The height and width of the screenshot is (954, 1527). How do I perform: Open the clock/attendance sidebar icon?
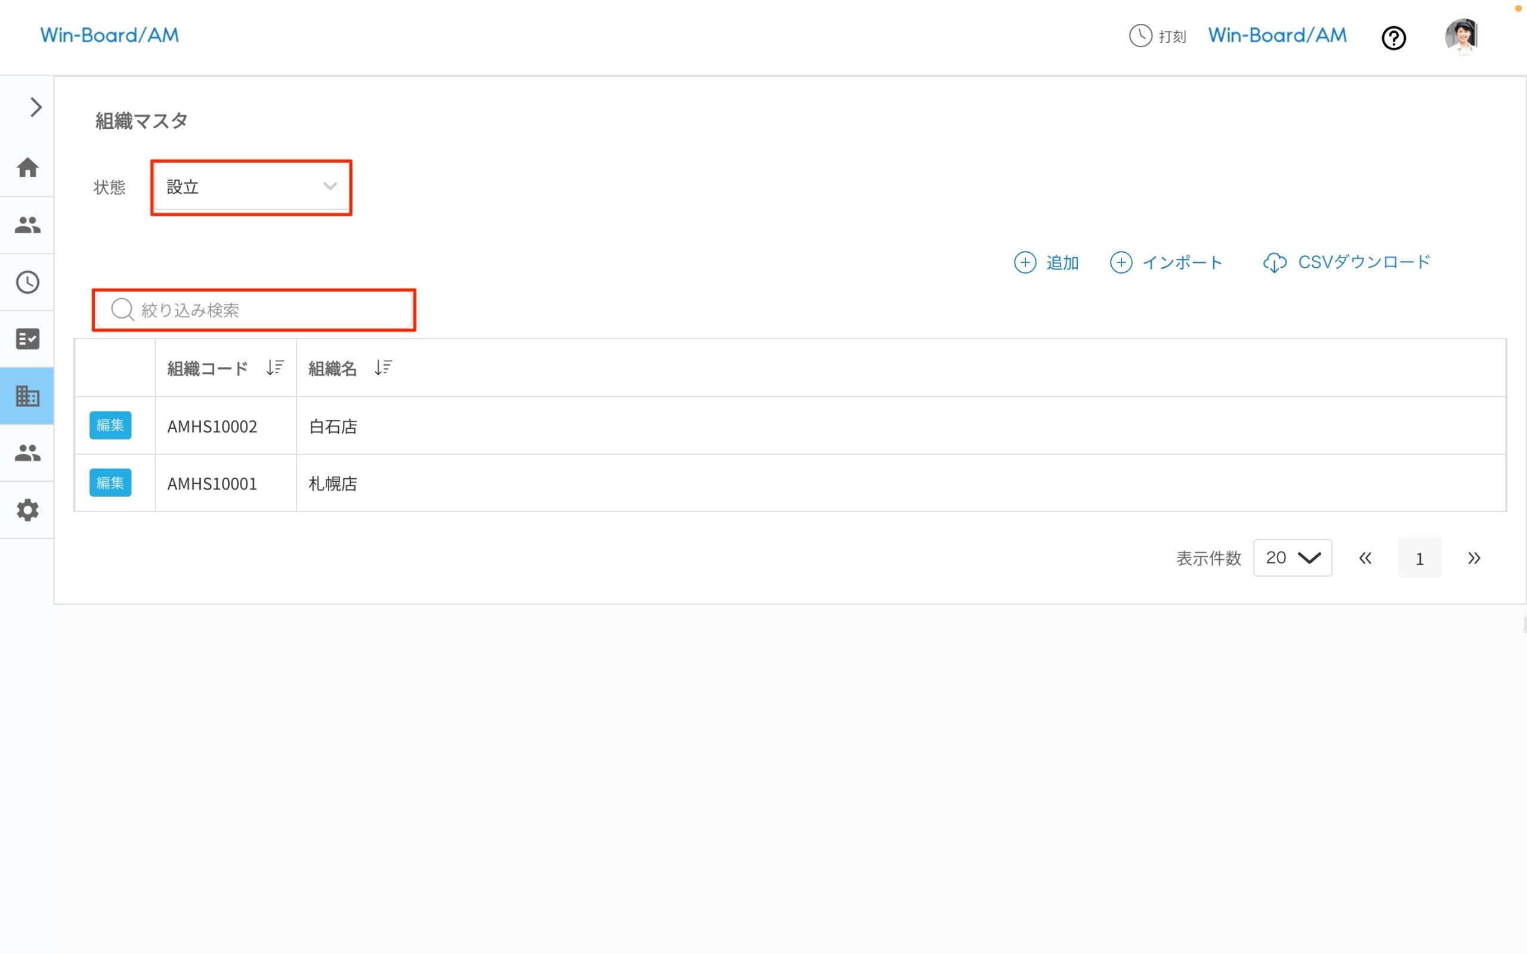click(x=27, y=282)
